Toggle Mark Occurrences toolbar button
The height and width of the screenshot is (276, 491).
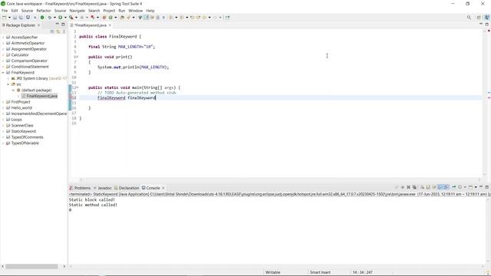click(x=147, y=18)
